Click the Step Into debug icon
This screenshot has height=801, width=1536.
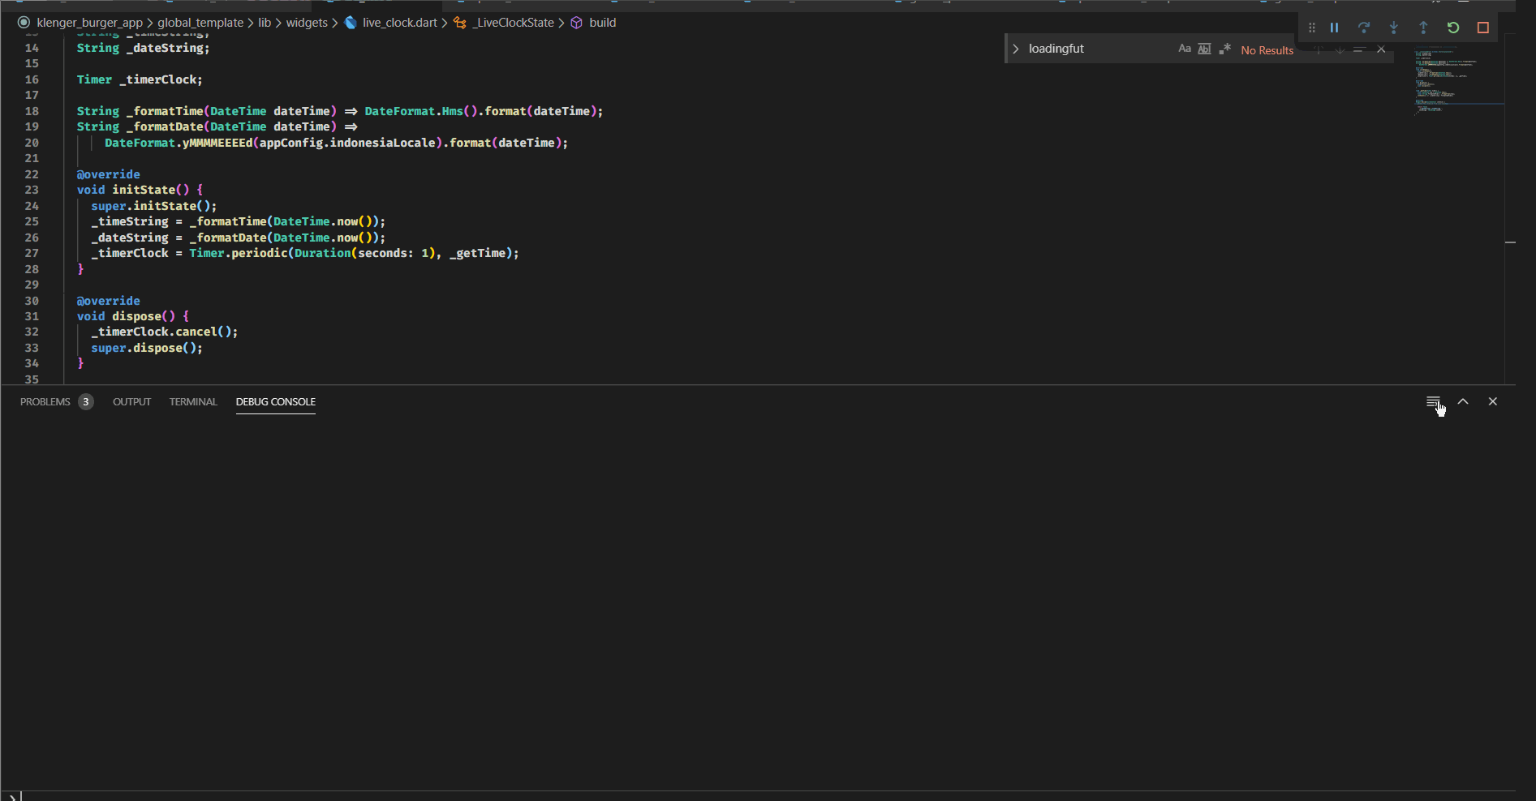(1393, 27)
